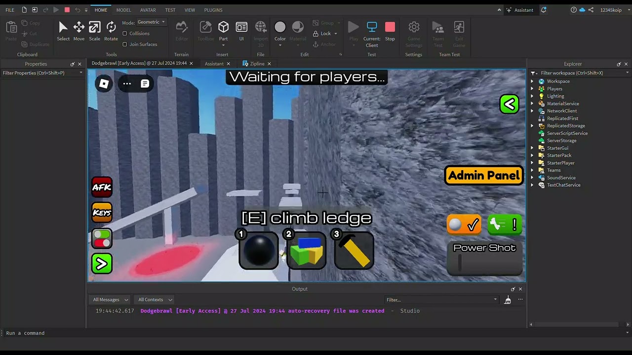This screenshot has width=632, height=355.
Task: Switch to the MODEL ribbon tab
Action: 123,10
